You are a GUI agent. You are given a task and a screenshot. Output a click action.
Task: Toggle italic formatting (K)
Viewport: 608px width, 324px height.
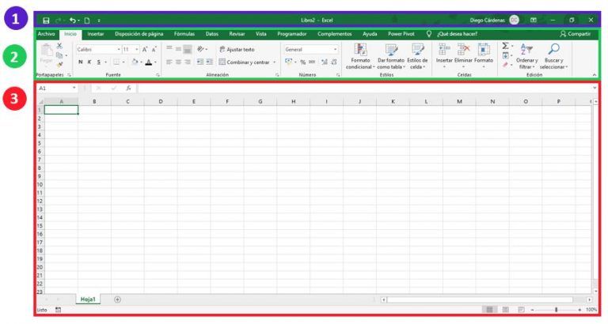89,62
